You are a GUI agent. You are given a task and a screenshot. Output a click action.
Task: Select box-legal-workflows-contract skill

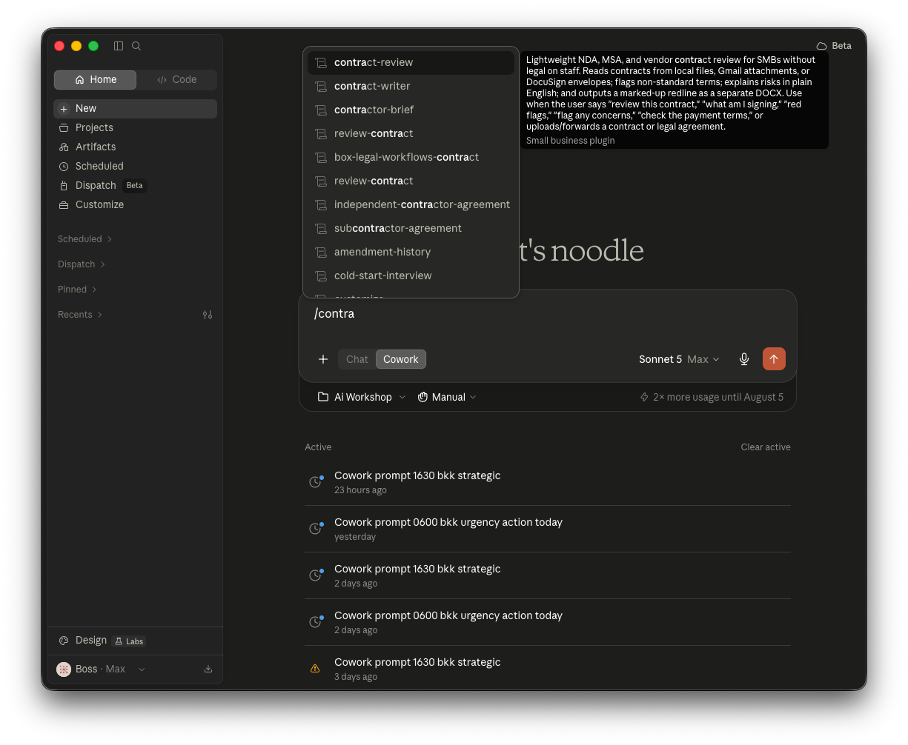[411, 157]
